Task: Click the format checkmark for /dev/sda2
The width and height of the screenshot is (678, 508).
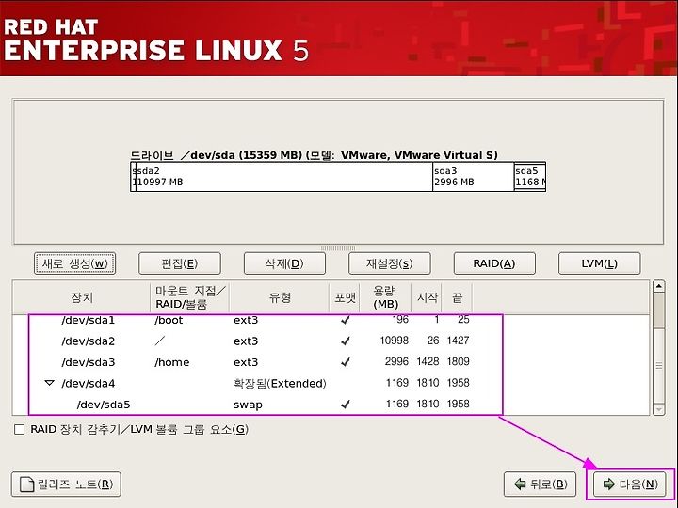Action: click(345, 341)
